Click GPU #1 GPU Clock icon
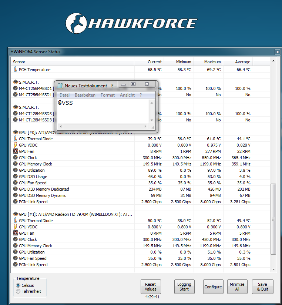The image size is (282, 305). point(16,239)
